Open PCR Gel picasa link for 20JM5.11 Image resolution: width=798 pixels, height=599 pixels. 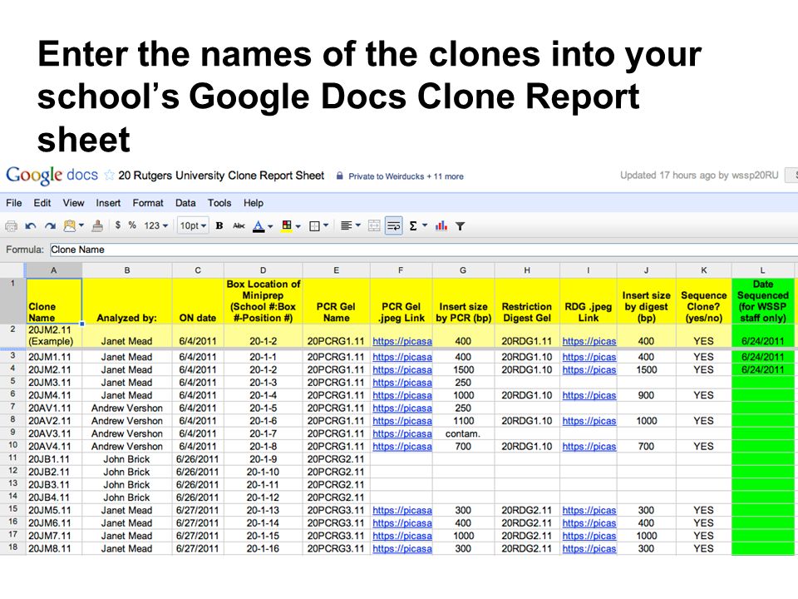402,510
